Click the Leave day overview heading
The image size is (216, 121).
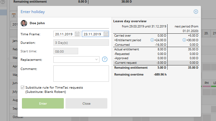coord(130,21)
